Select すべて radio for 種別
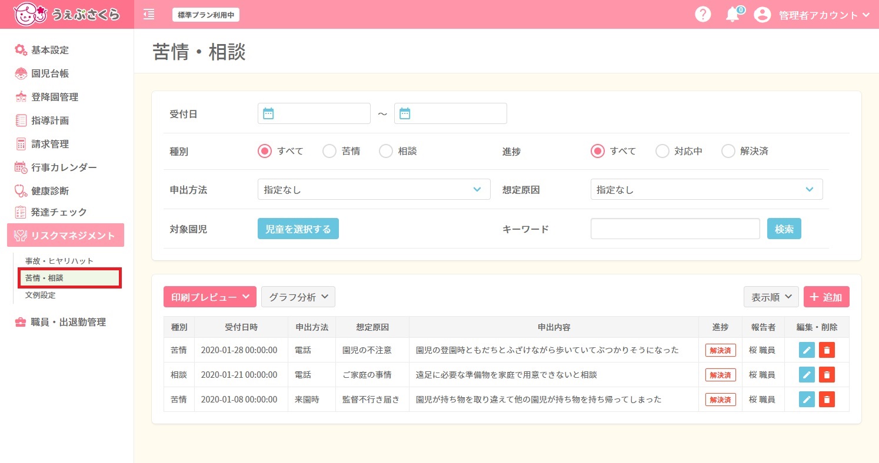Image resolution: width=879 pixels, height=463 pixels. coord(265,151)
